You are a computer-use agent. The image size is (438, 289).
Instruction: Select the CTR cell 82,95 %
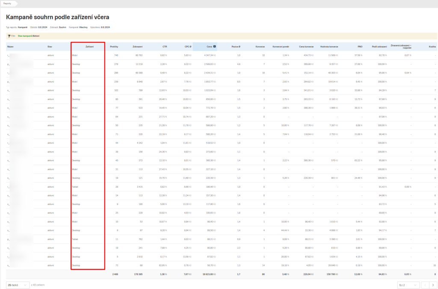click(163, 265)
